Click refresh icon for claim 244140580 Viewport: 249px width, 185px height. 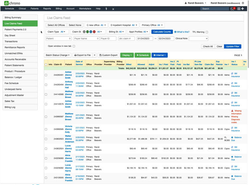click(232, 93)
